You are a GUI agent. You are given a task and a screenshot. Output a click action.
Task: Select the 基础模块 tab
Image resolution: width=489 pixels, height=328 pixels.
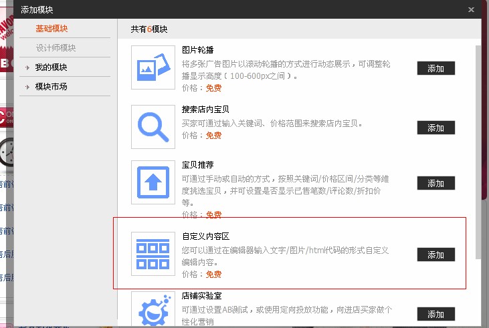pos(52,29)
